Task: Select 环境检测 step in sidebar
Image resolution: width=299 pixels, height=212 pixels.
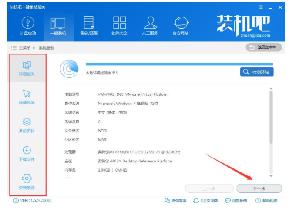Action: coord(27,69)
